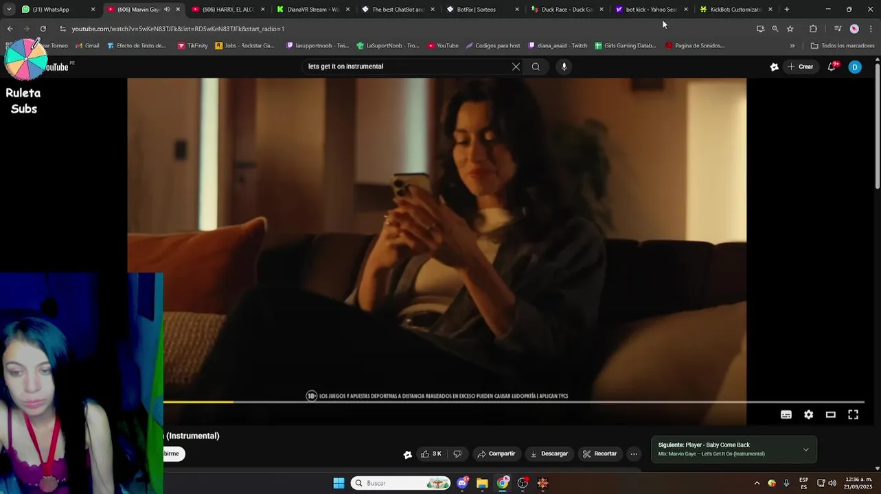
Task: Switch to bot kick Yahoo Search tab
Action: coord(650,10)
